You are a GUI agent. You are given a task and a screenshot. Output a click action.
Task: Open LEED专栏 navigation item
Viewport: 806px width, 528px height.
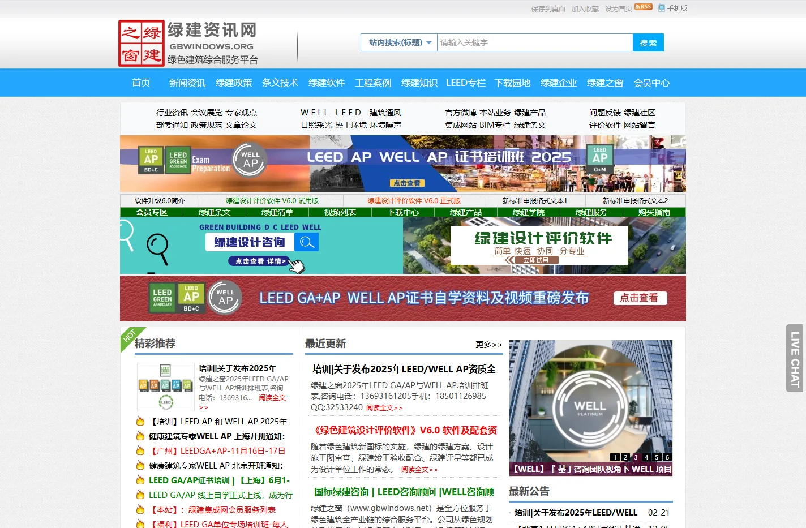point(466,83)
